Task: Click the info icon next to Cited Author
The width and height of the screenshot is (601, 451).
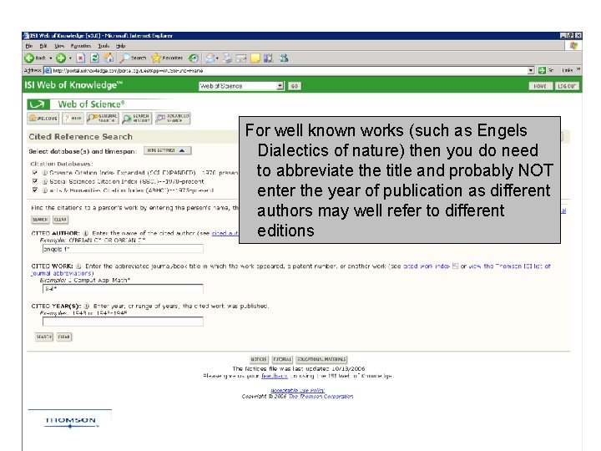Action: pos(86,233)
